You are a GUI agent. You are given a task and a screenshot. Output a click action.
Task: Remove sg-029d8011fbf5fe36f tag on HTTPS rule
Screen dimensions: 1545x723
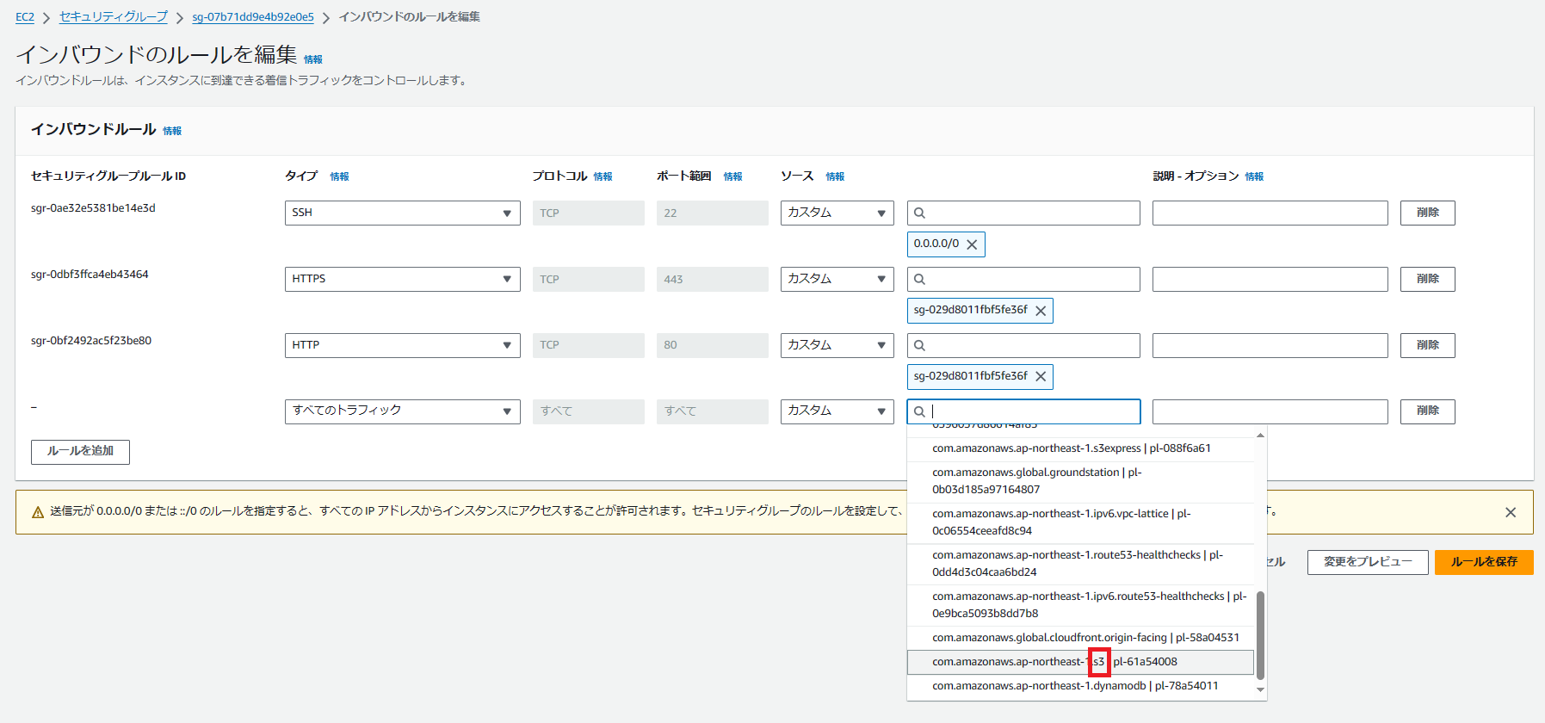[x=1041, y=311]
